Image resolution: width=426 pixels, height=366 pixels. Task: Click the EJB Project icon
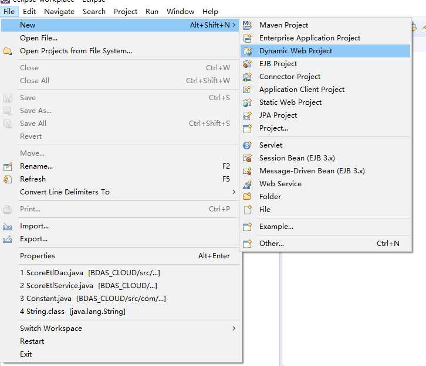[247, 64]
